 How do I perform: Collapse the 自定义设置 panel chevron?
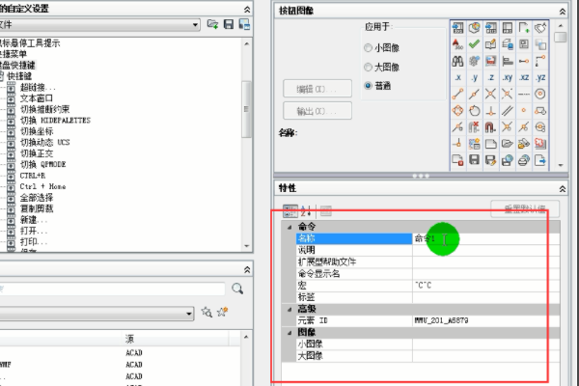(x=247, y=10)
